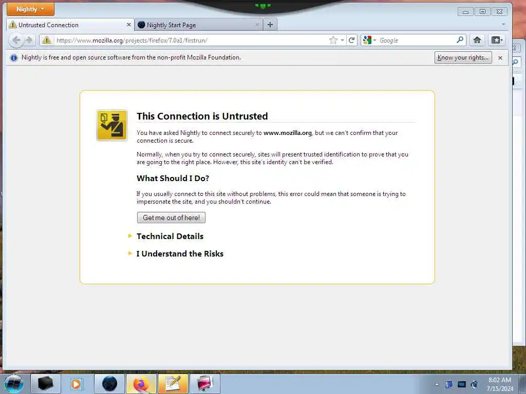Image resolution: width=526 pixels, height=394 pixels.
Task: Close the Untrusted Connection tab
Action: [128, 25]
